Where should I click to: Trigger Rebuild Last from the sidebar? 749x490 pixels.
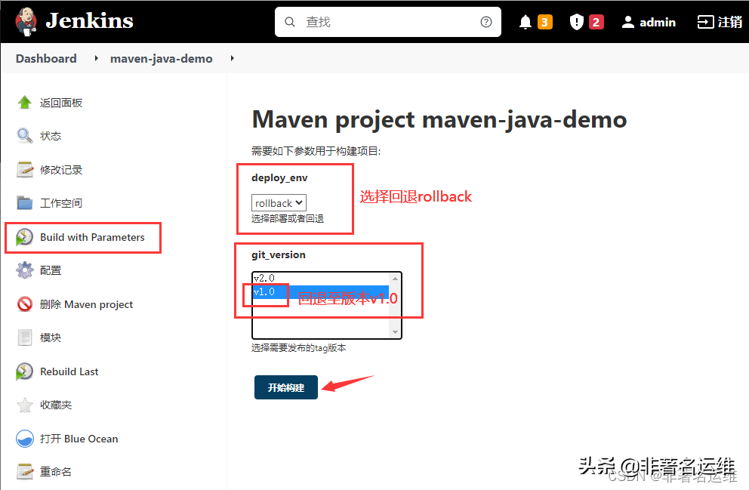[x=68, y=371]
